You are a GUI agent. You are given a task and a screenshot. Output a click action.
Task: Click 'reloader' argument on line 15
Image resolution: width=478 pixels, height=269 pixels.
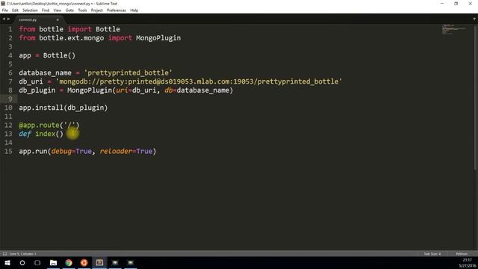click(x=116, y=151)
